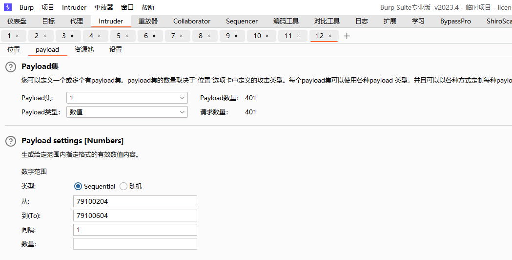Select Intruder attack tab 5
Screen dimensions: 512x260
point(119,36)
